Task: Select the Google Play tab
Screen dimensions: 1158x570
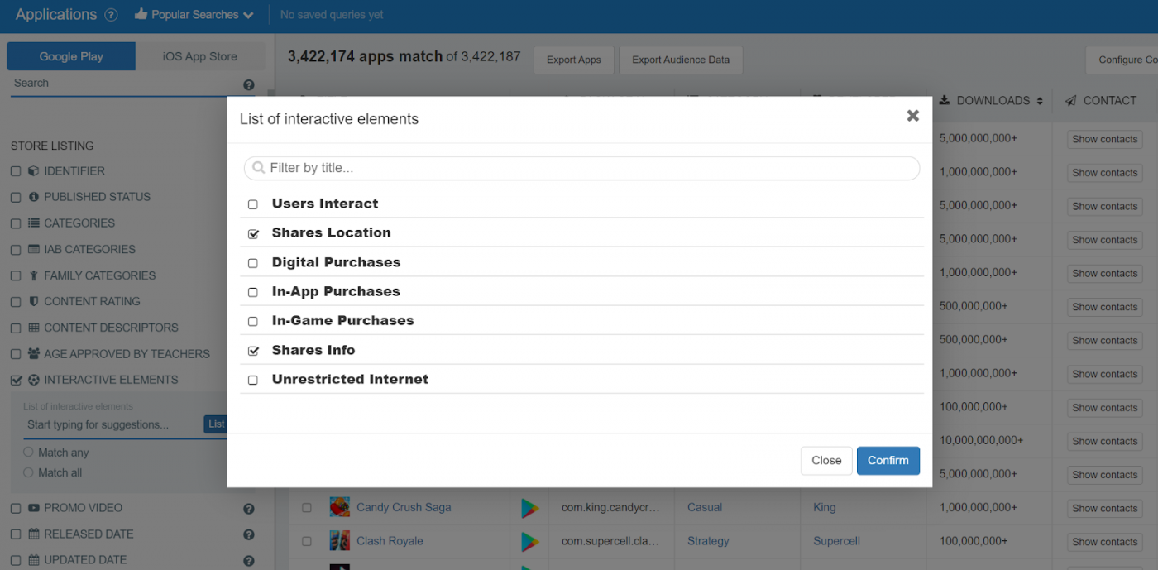Action: 71,56
